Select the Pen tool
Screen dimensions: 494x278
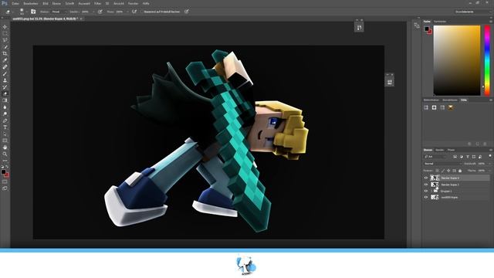click(5, 120)
